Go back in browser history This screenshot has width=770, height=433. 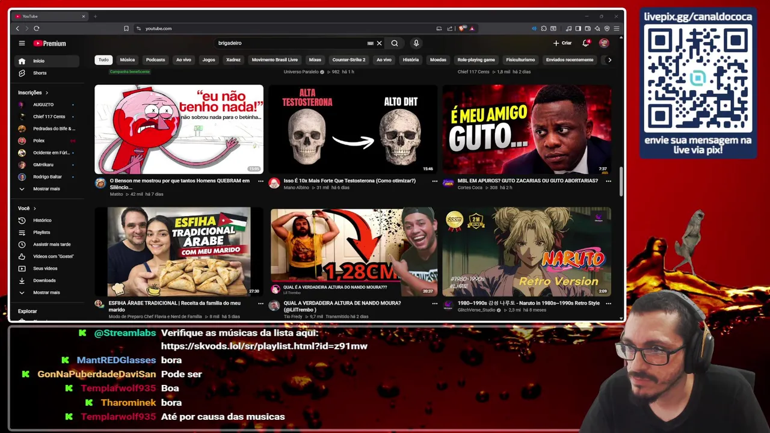coord(17,28)
